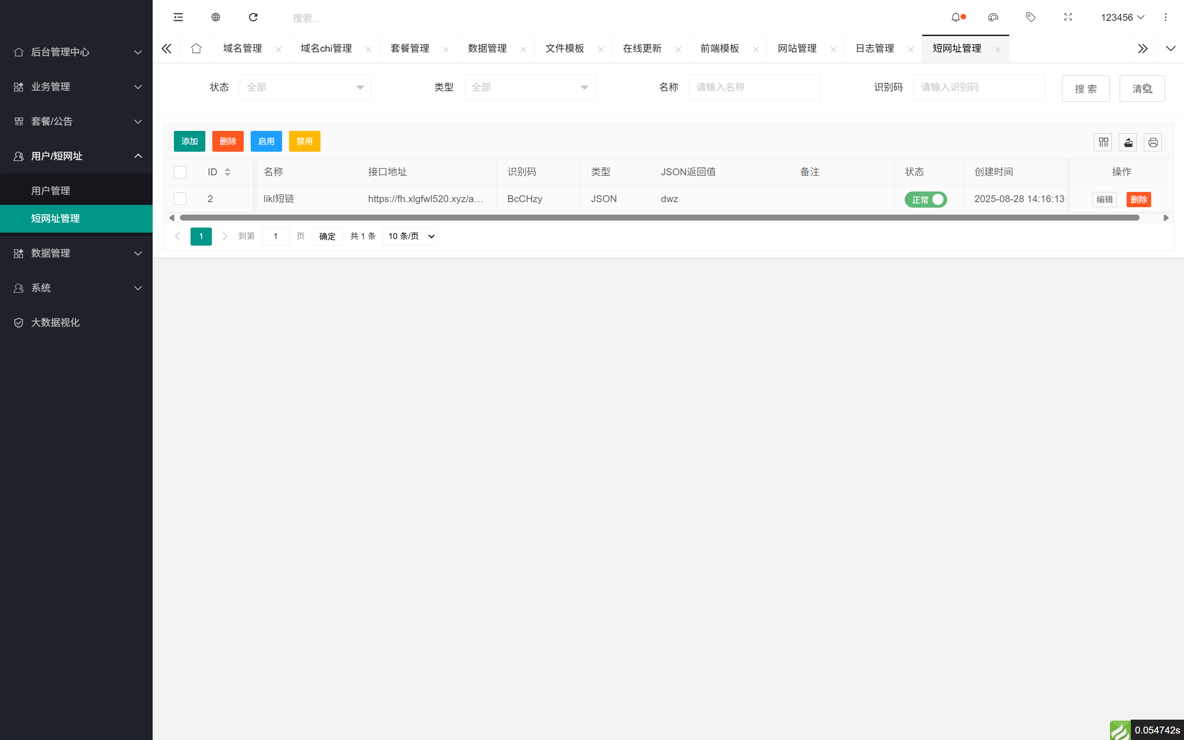Viewport: 1184px width, 740px height.
Task: Refresh the page with the reload icon
Action: click(253, 17)
